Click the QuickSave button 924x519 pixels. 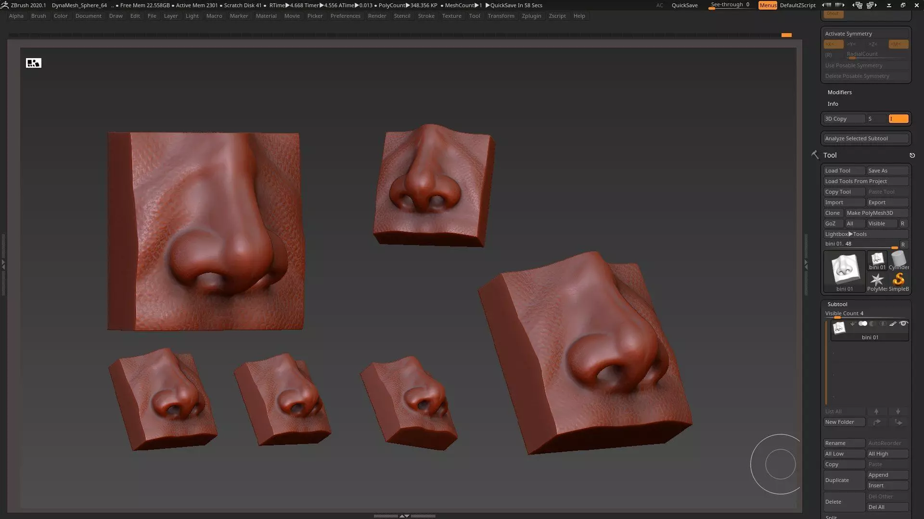click(684, 5)
